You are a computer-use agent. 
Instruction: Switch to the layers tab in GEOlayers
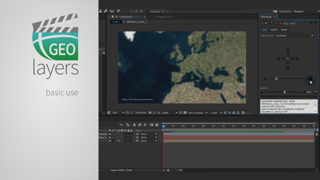tap(284, 30)
